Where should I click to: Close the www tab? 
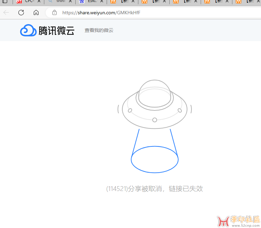(x=70, y=1)
